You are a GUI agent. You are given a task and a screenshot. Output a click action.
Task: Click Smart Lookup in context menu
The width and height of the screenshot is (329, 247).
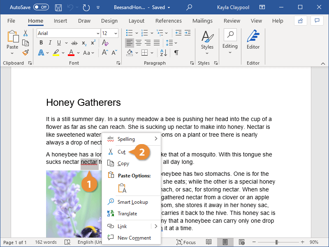132,202
